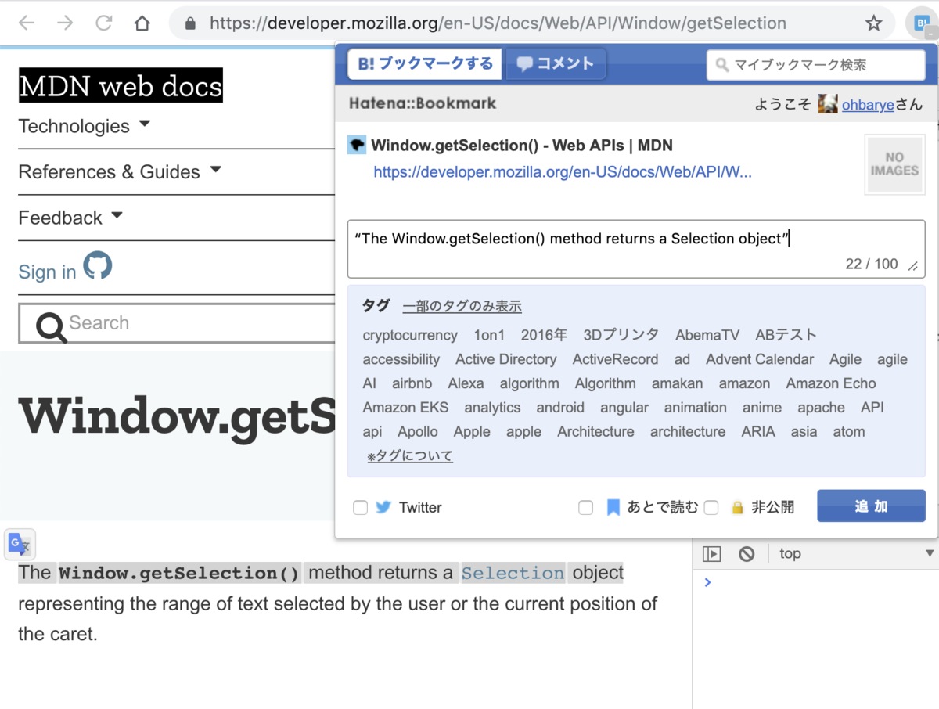Click the browser address bar URL
The image size is (939, 709).
coord(498,23)
